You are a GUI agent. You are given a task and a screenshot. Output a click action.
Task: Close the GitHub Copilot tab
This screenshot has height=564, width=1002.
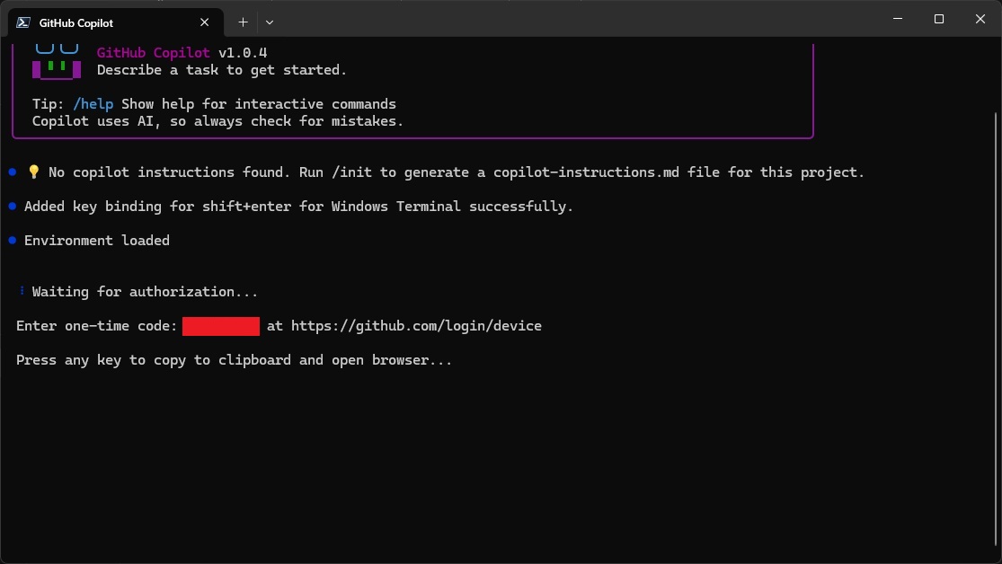pyautogui.click(x=206, y=22)
